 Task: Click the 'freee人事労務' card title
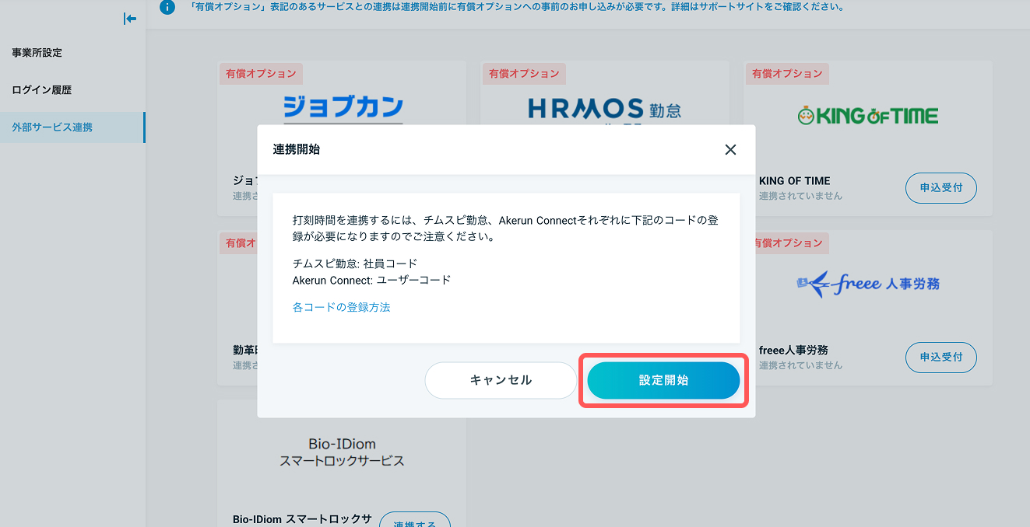click(x=793, y=351)
